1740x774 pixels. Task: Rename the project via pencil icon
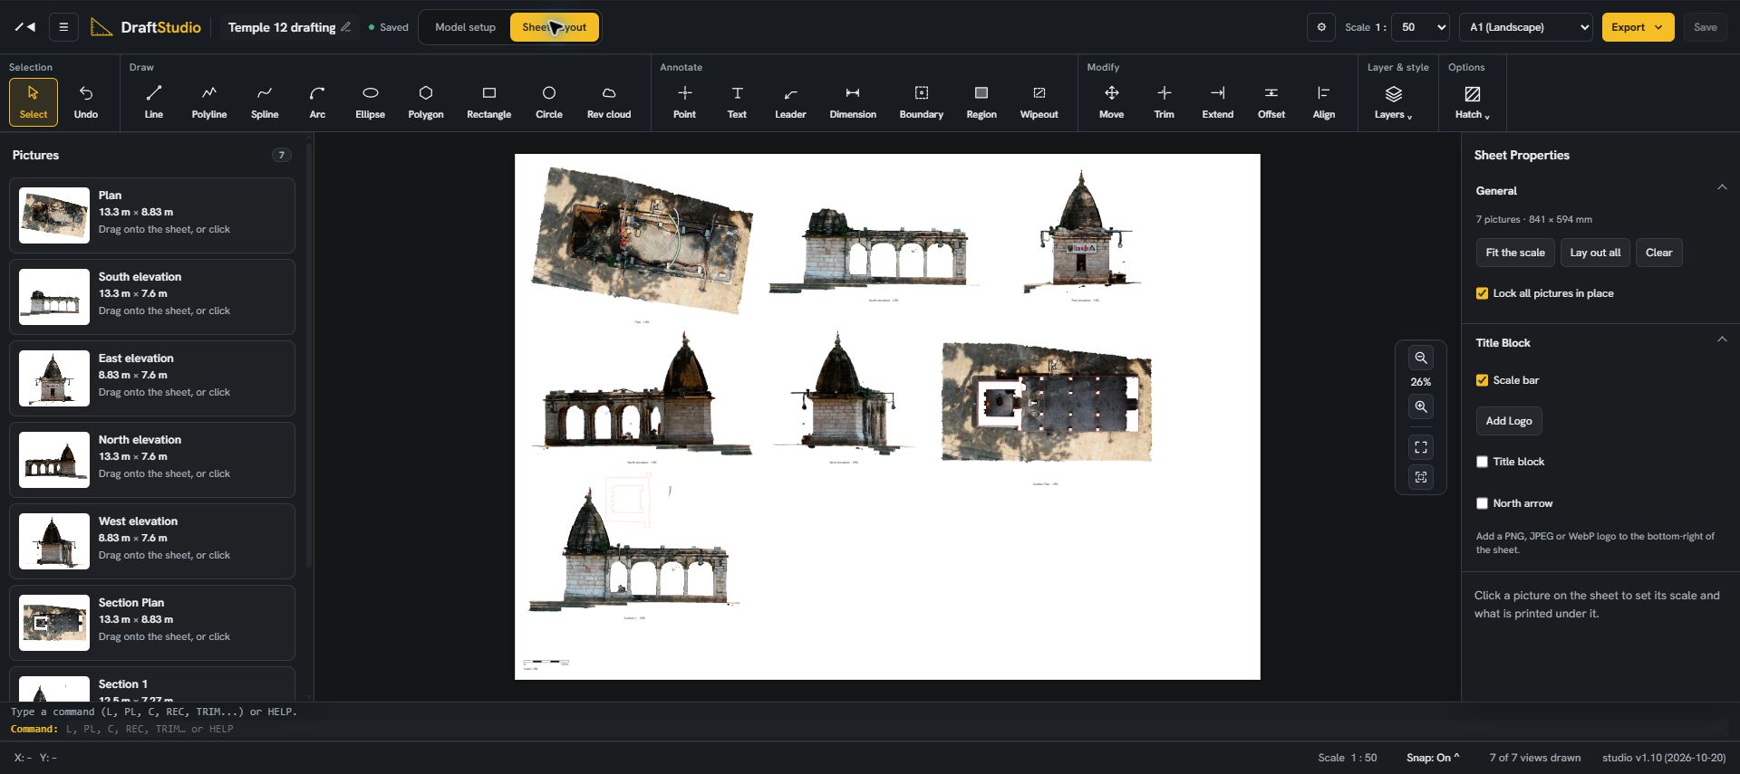(x=345, y=27)
